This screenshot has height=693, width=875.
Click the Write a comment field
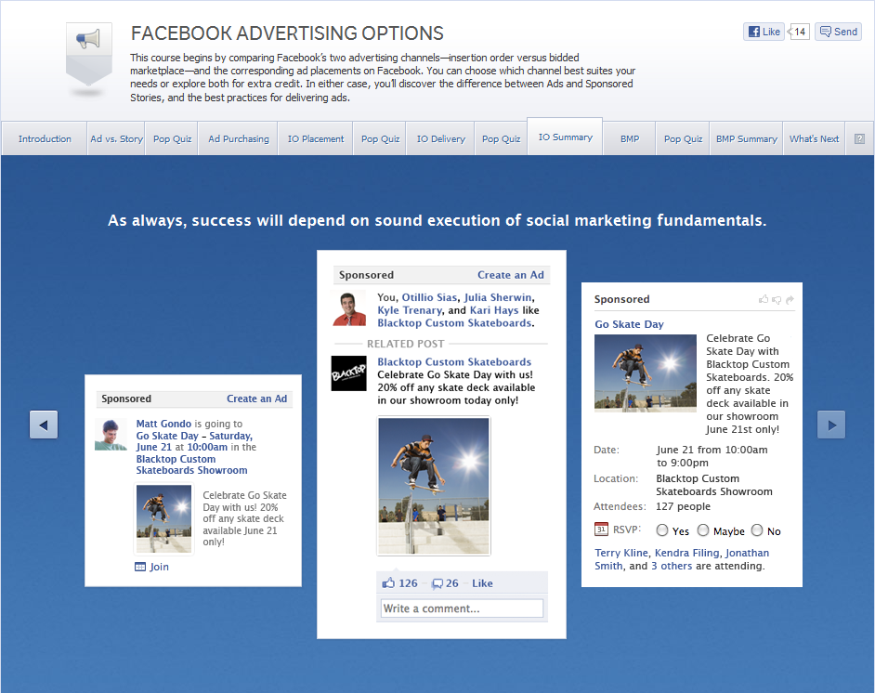click(x=462, y=608)
